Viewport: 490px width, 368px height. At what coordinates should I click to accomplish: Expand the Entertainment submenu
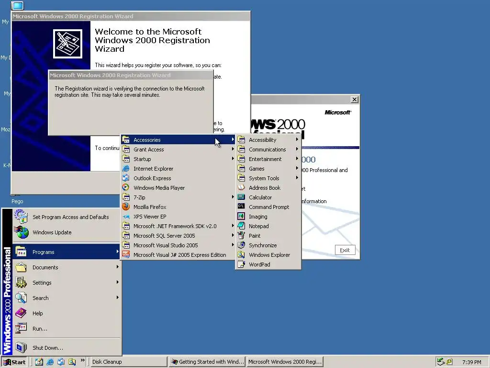[x=268, y=159]
